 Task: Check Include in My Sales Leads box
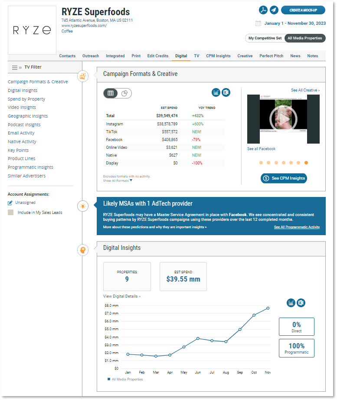pyautogui.click(x=11, y=213)
